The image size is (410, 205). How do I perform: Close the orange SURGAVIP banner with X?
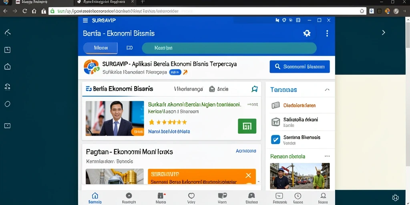[x=248, y=175]
